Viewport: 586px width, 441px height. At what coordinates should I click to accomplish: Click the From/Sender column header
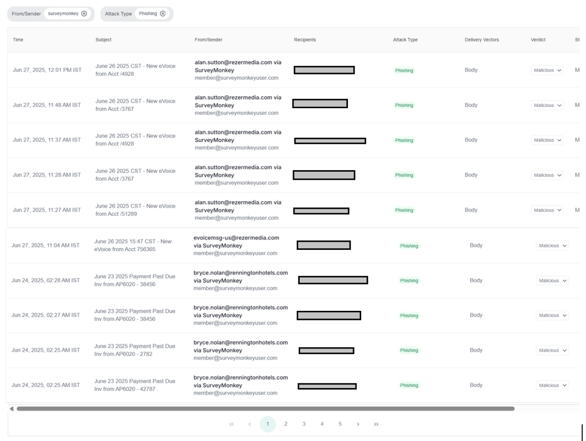tap(209, 40)
